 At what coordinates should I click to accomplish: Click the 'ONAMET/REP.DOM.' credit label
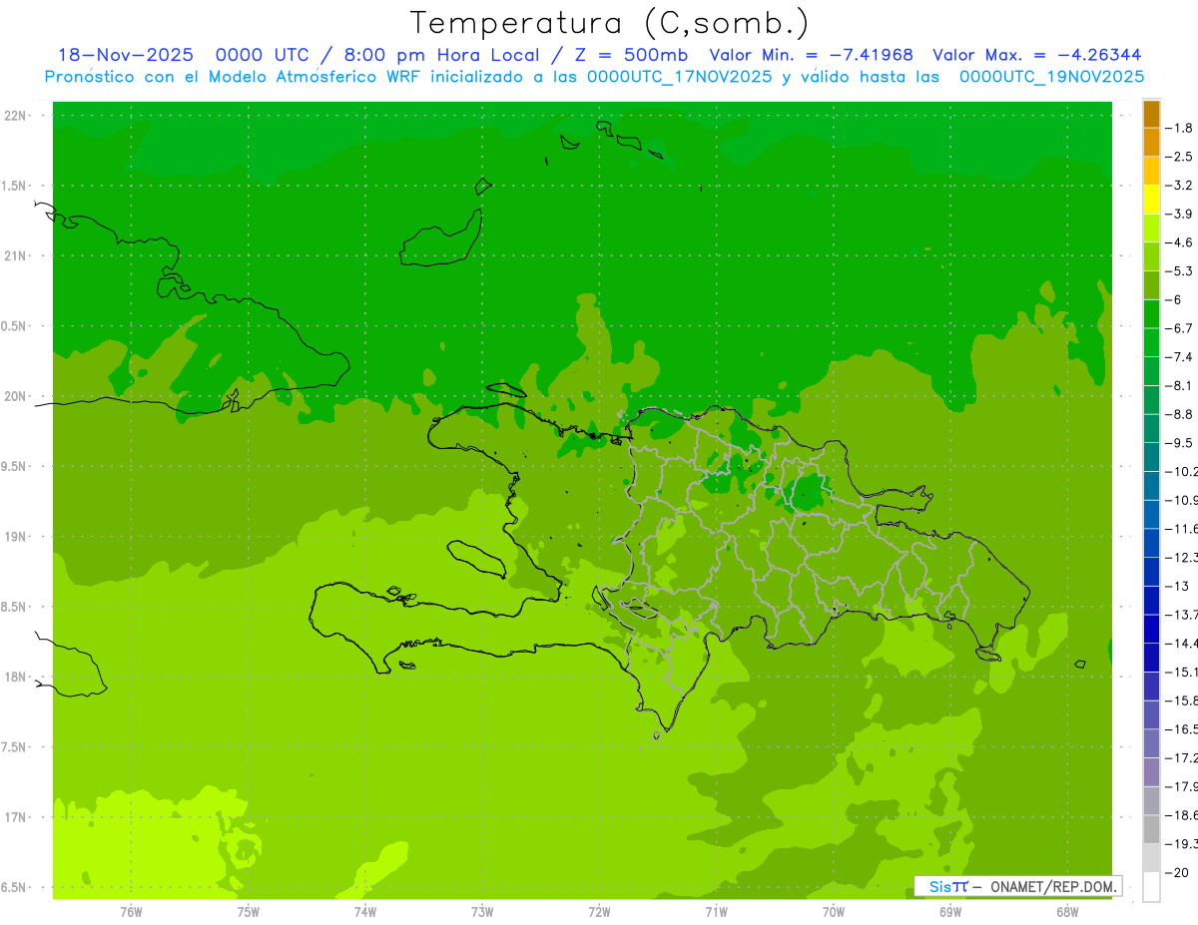point(1053,886)
